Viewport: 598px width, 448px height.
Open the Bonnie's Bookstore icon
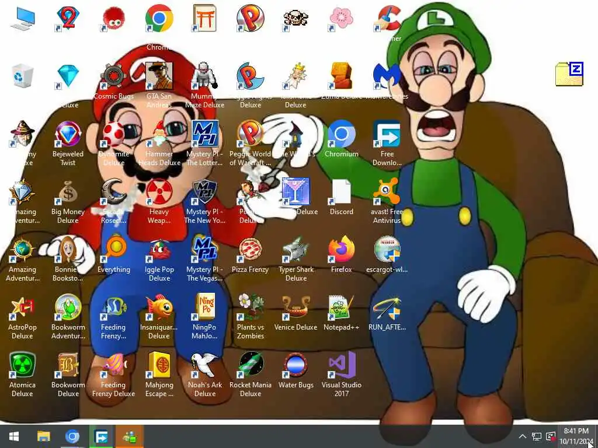[x=68, y=259]
